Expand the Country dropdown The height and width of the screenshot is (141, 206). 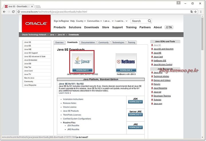point(81,21)
